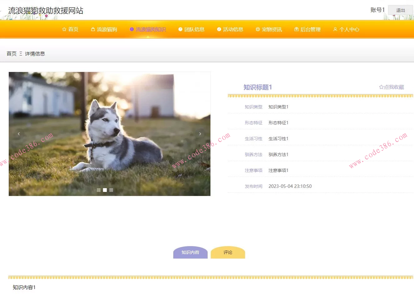Click the account name 账号1
Image resolution: width=414 pixels, height=300 pixels.
tap(377, 10)
